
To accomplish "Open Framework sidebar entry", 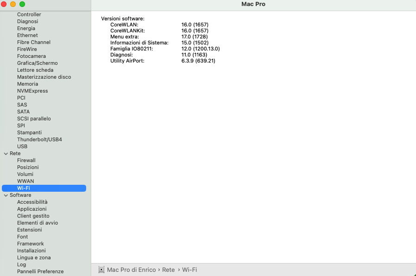I will click(x=31, y=244).
